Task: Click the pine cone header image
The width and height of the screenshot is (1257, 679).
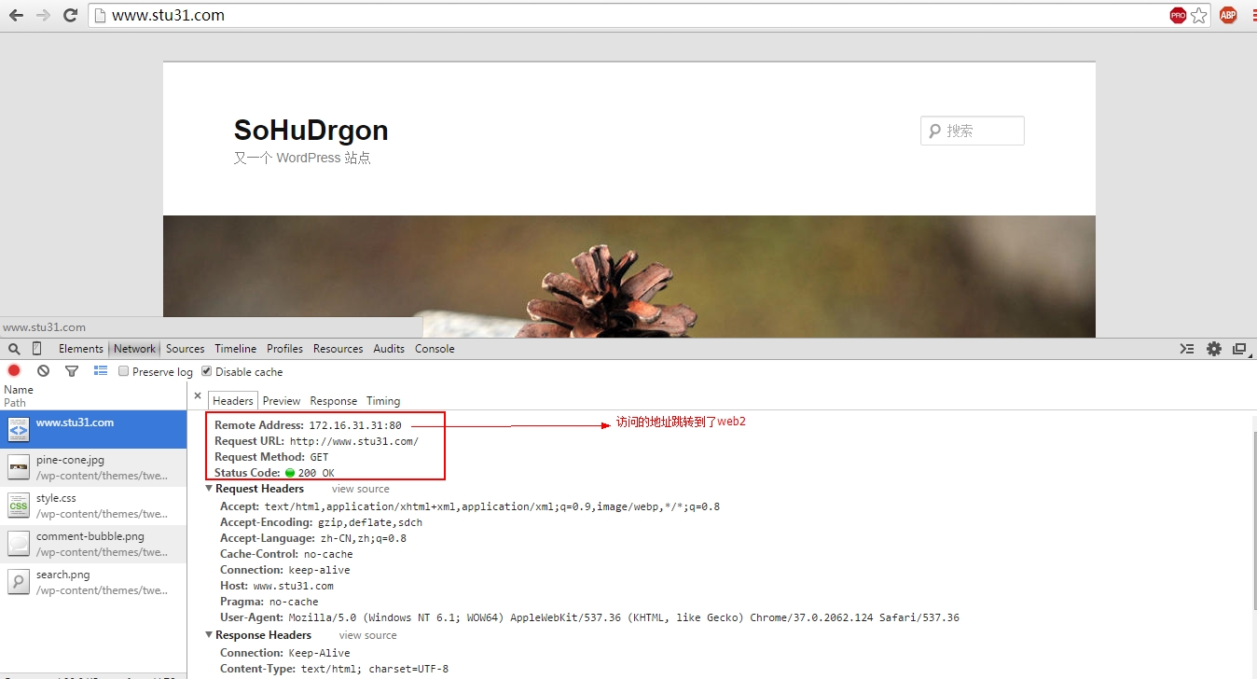Action: click(629, 277)
